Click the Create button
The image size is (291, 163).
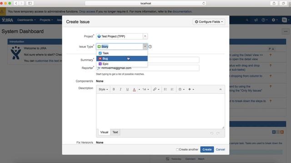207,149
